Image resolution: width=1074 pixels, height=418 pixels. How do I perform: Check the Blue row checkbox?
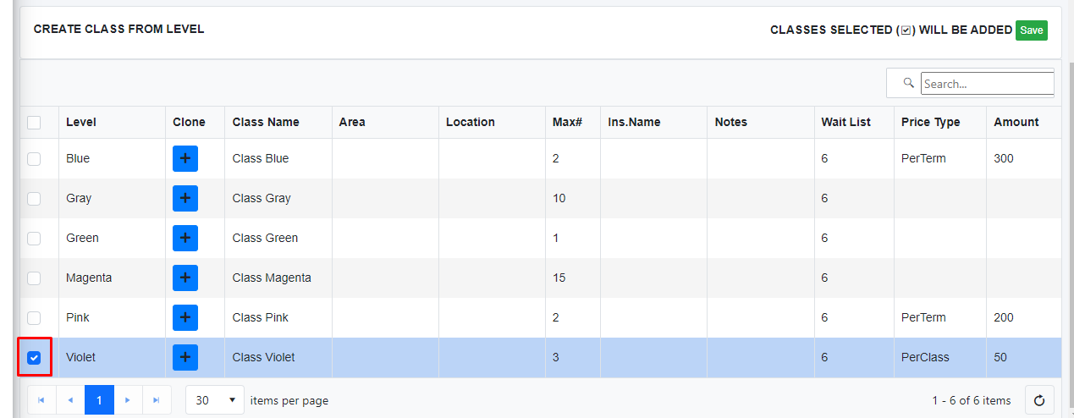tap(34, 158)
